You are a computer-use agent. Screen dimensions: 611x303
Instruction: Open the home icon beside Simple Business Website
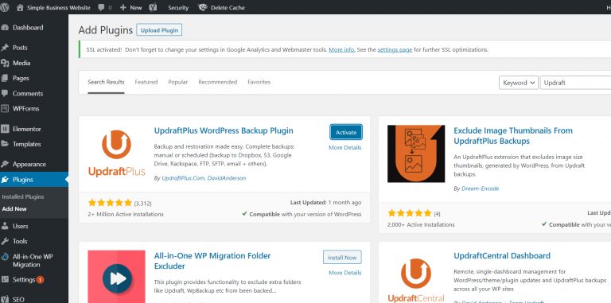20,7
